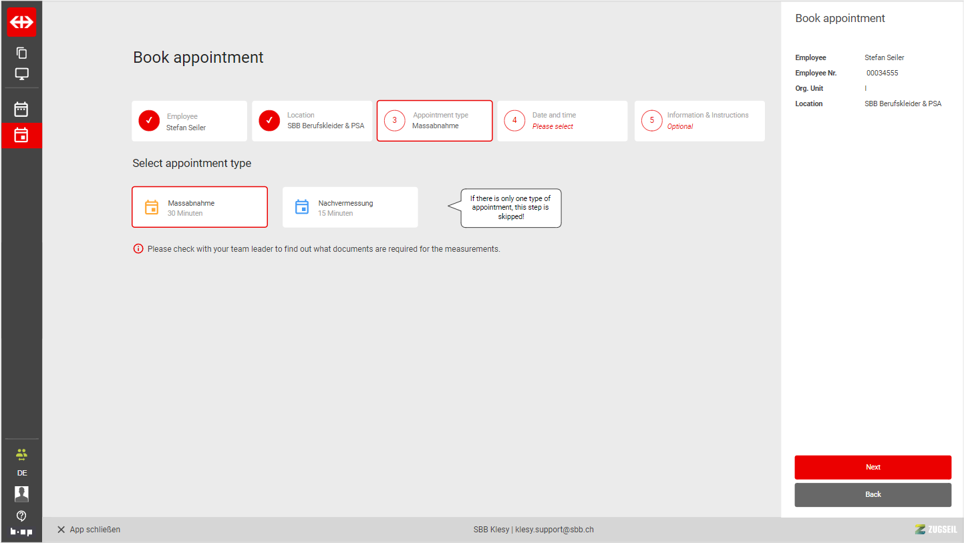Viewport: 964px width, 543px height.
Task: Click the monitor icon in the sidebar
Action: (x=21, y=74)
